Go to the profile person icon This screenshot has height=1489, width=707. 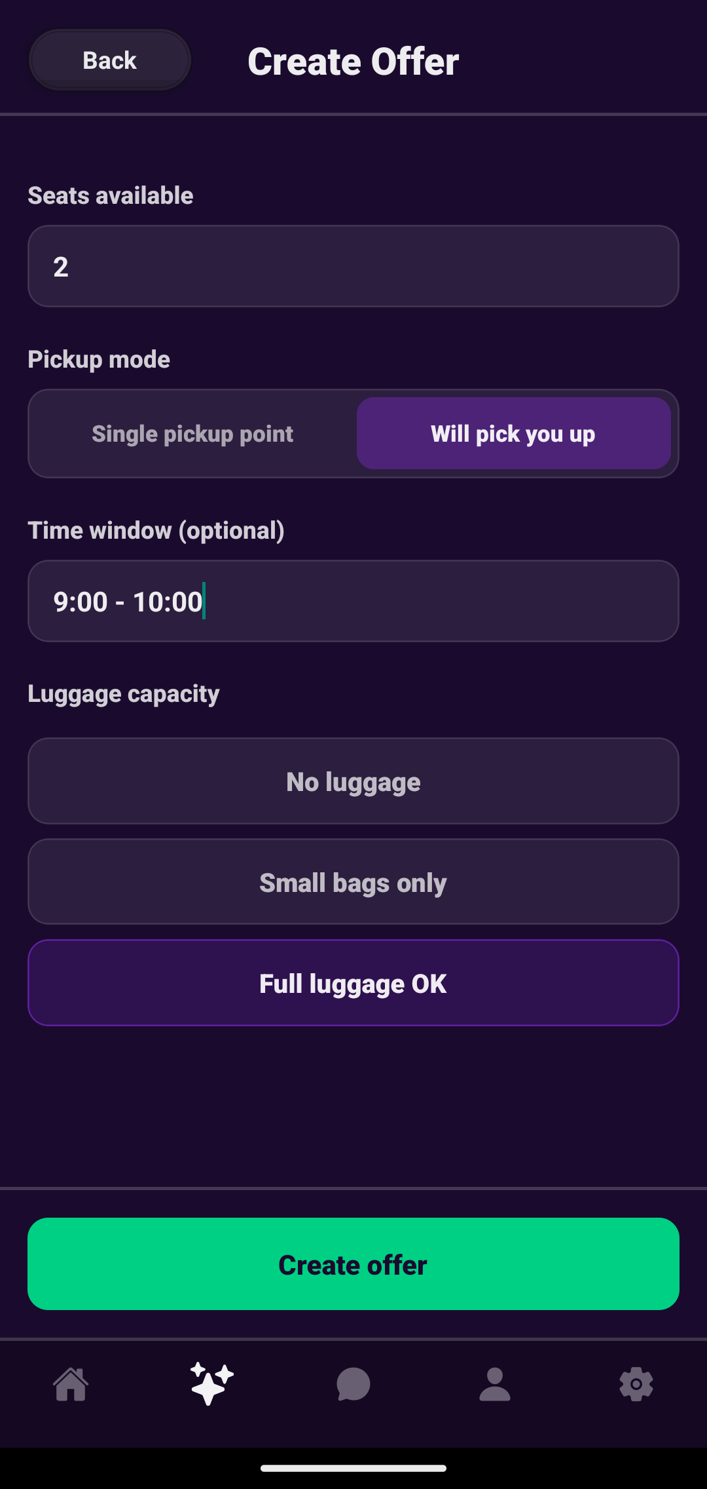pyautogui.click(x=495, y=1384)
